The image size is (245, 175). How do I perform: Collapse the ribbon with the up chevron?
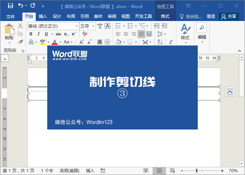pos(239,51)
